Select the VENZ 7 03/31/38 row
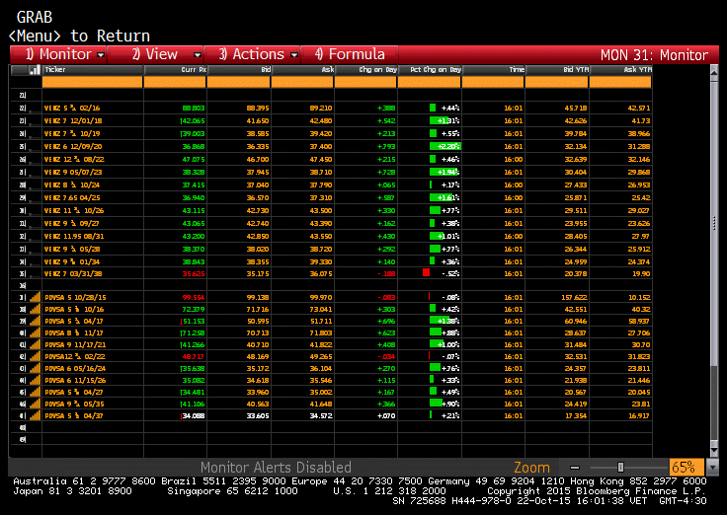This screenshot has height=515, width=727. [x=331, y=273]
